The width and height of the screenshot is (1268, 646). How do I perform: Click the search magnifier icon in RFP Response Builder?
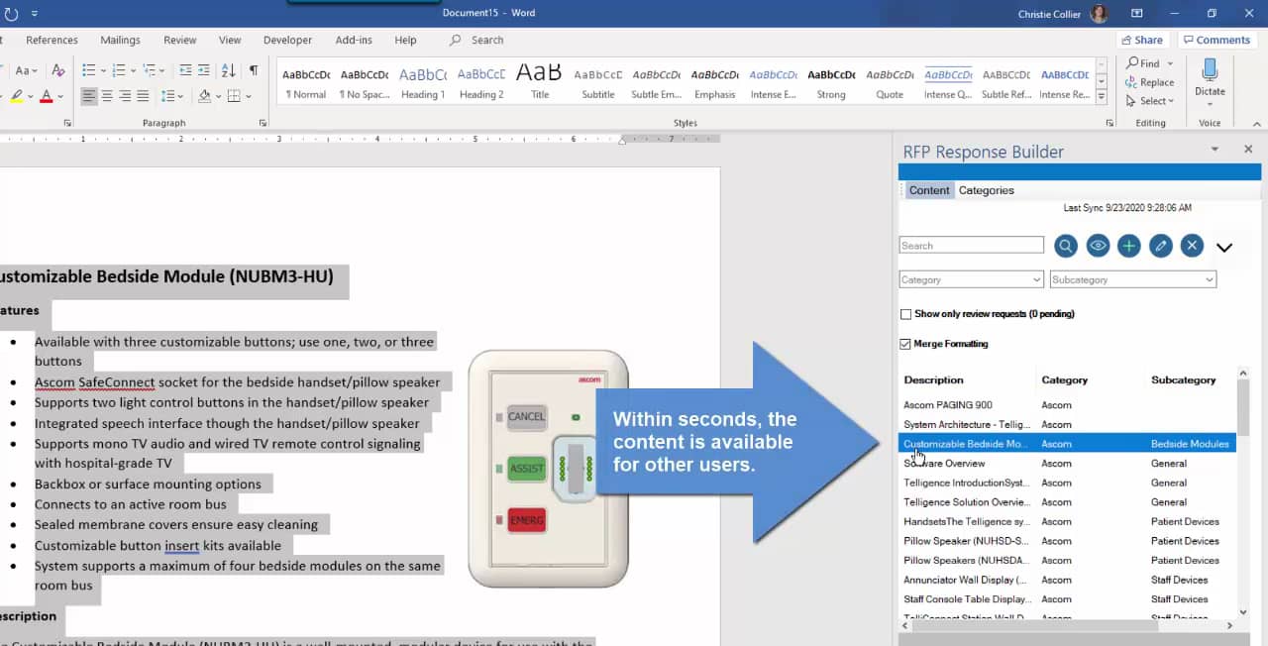(1066, 246)
